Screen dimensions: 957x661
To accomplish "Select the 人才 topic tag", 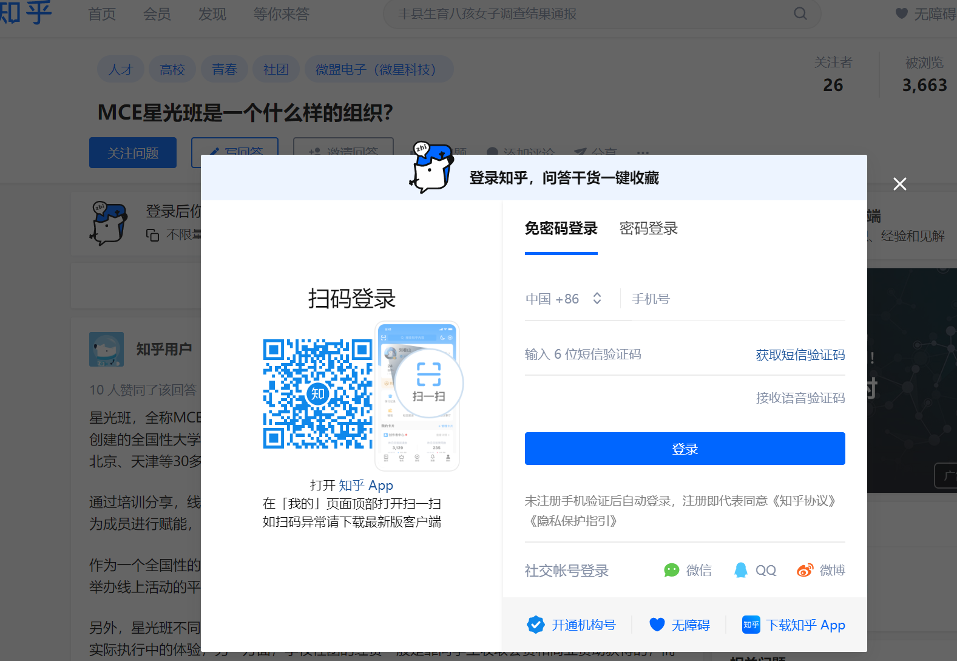I will [120, 69].
